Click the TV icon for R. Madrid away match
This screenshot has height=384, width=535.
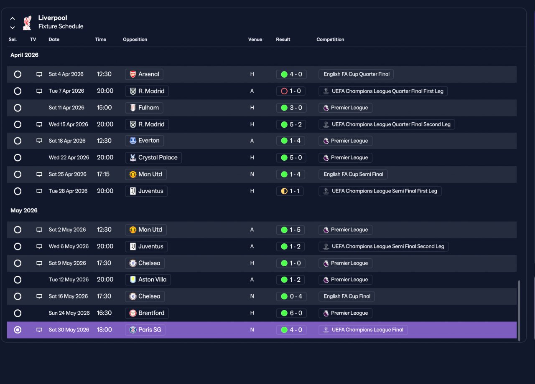click(39, 91)
